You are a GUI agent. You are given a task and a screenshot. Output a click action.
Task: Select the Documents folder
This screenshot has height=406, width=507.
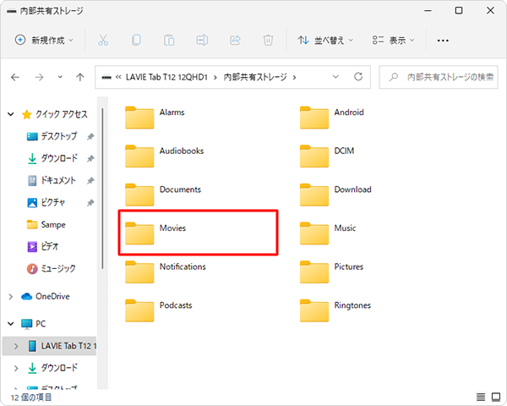pyautogui.click(x=163, y=195)
